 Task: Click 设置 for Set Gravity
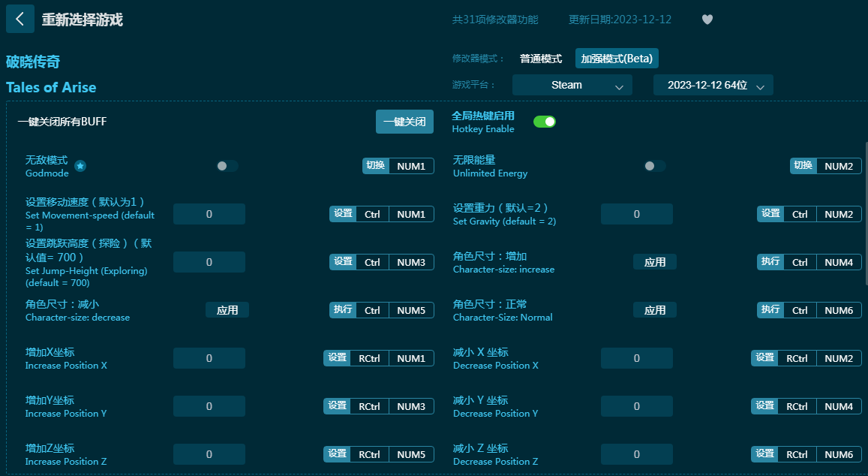770,214
